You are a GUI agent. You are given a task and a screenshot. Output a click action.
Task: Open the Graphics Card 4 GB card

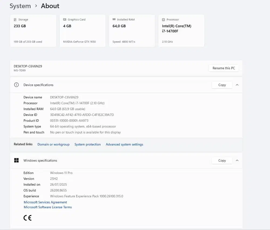pyautogui.click(x=82, y=31)
